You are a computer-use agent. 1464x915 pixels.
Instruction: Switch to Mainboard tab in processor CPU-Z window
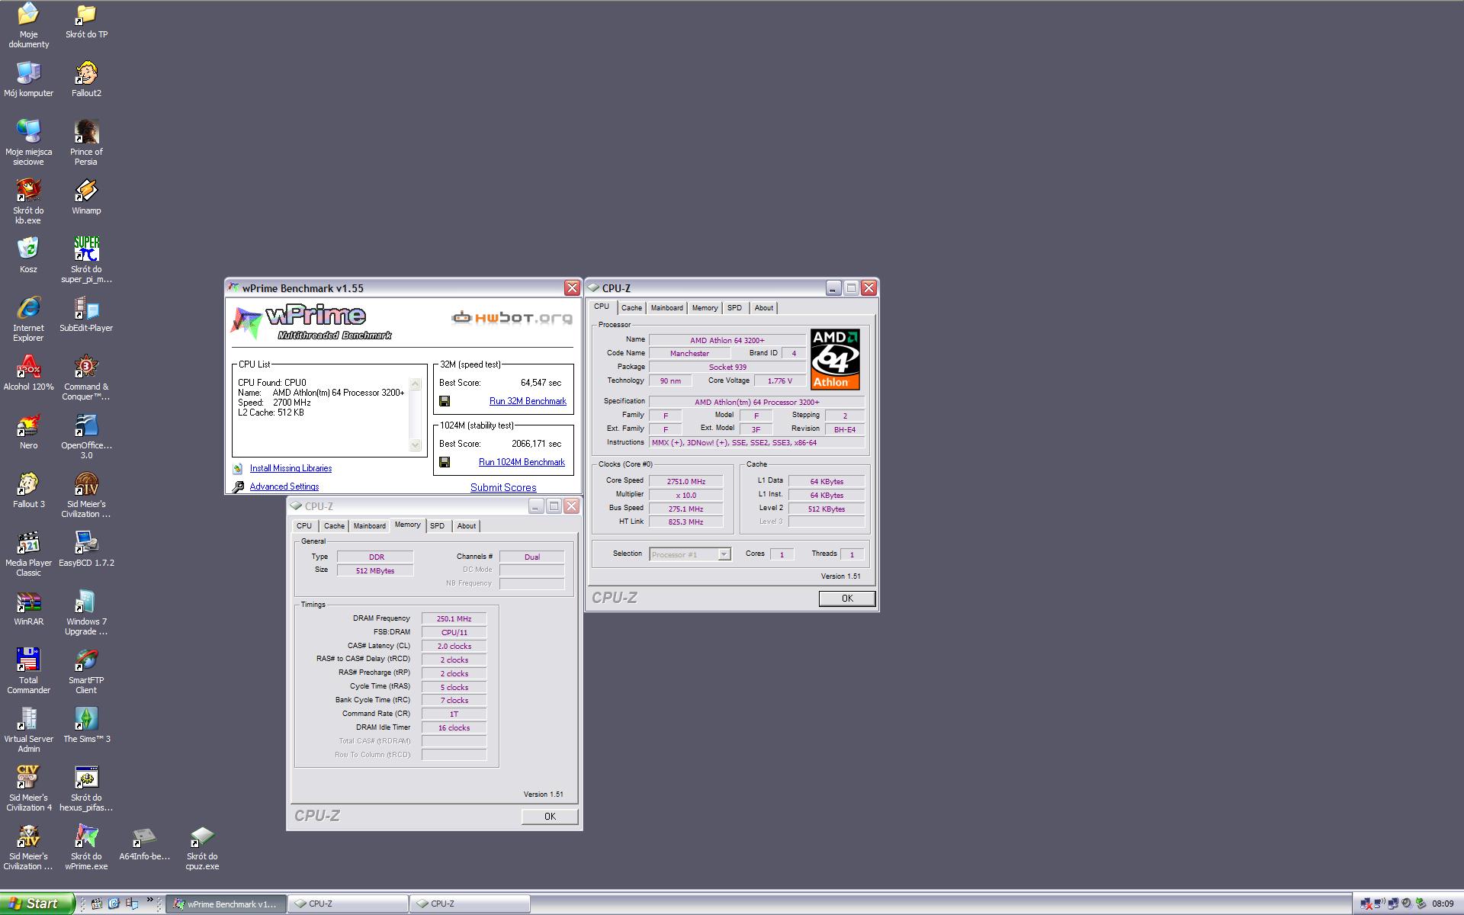pos(666,308)
